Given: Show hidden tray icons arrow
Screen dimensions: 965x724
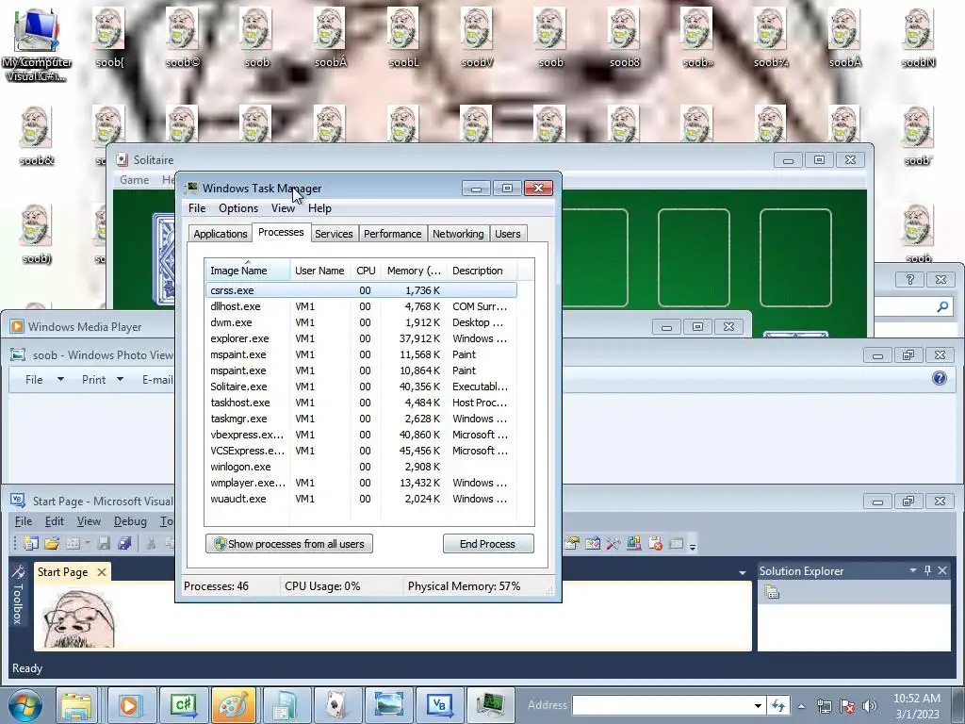Looking at the screenshot, I should (x=801, y=706).
